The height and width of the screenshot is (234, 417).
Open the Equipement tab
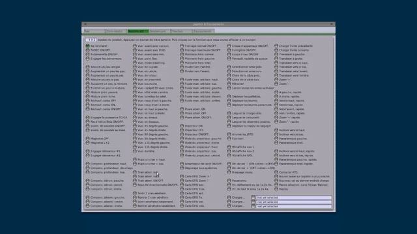(x=203, y=31)
